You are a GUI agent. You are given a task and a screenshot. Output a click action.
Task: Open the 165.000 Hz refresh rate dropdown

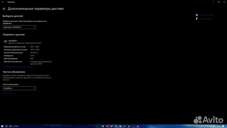[19, 88]
